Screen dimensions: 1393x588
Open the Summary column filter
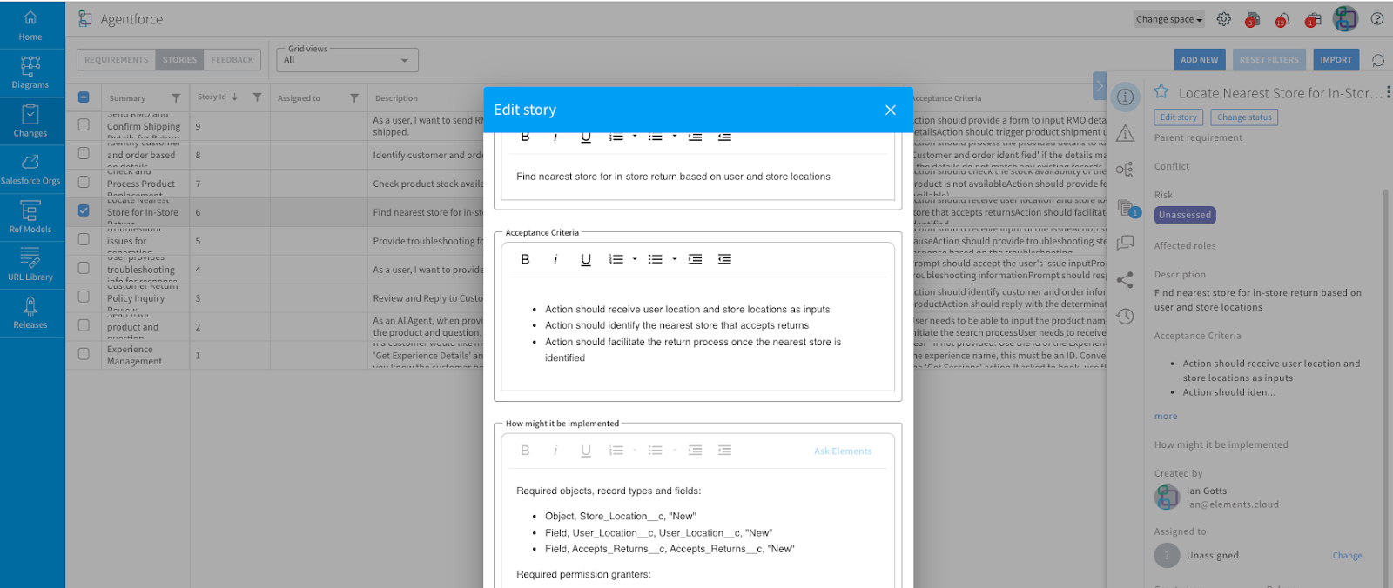[x=176, y=97]
